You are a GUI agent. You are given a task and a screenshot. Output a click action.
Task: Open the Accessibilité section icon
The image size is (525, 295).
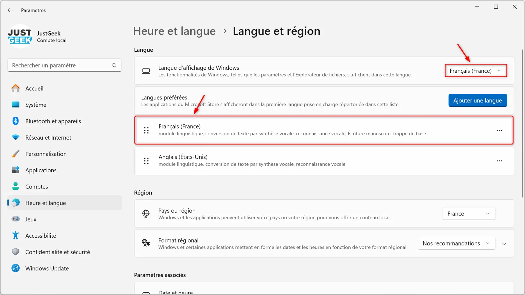pos(16,235)
